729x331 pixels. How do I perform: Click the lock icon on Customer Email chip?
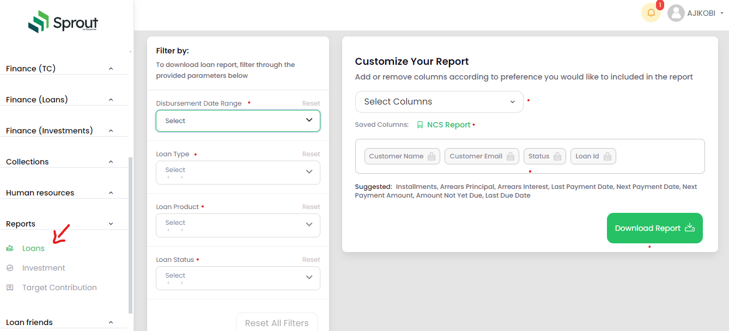point(511,156)
